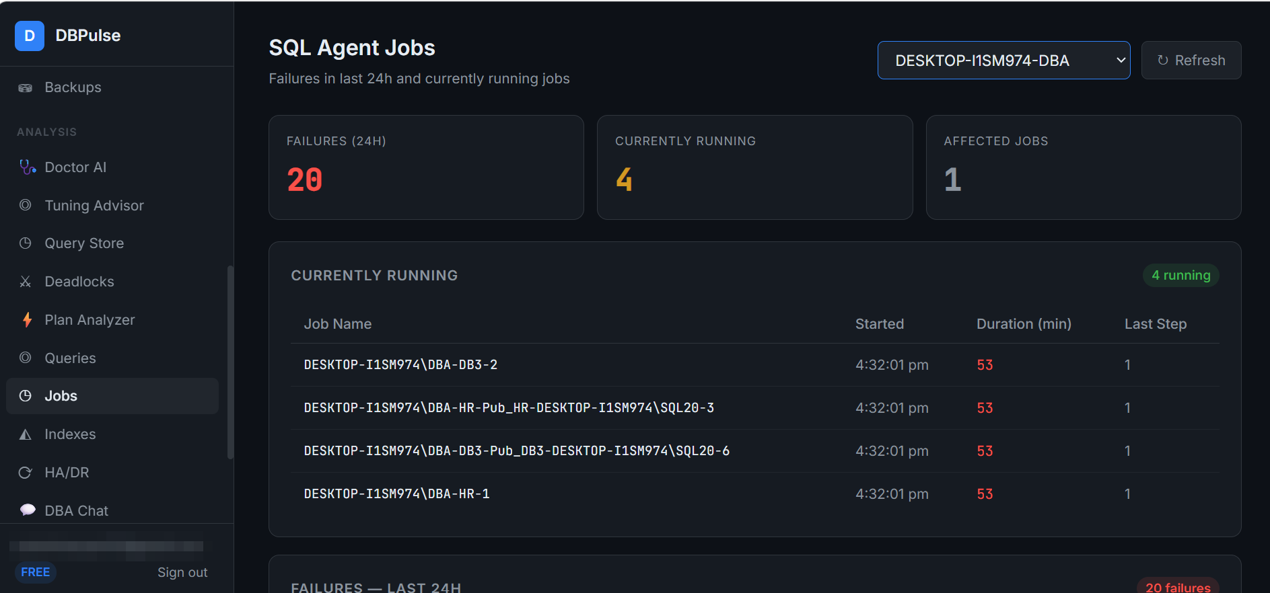Click the DBPulse brand name
Image resolution: width=1270 pixels, height=593 pixels.
[x=88, y=36]
